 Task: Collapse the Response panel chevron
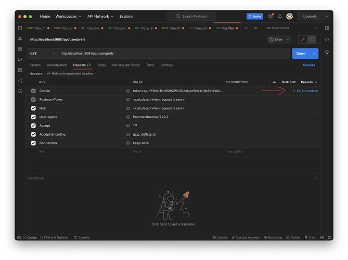click(316, 178)
